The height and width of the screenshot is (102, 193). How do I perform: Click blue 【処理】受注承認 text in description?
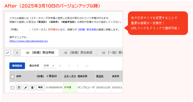tap(87, 30)
